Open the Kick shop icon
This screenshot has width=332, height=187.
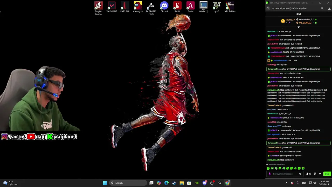tap(315, 174)
